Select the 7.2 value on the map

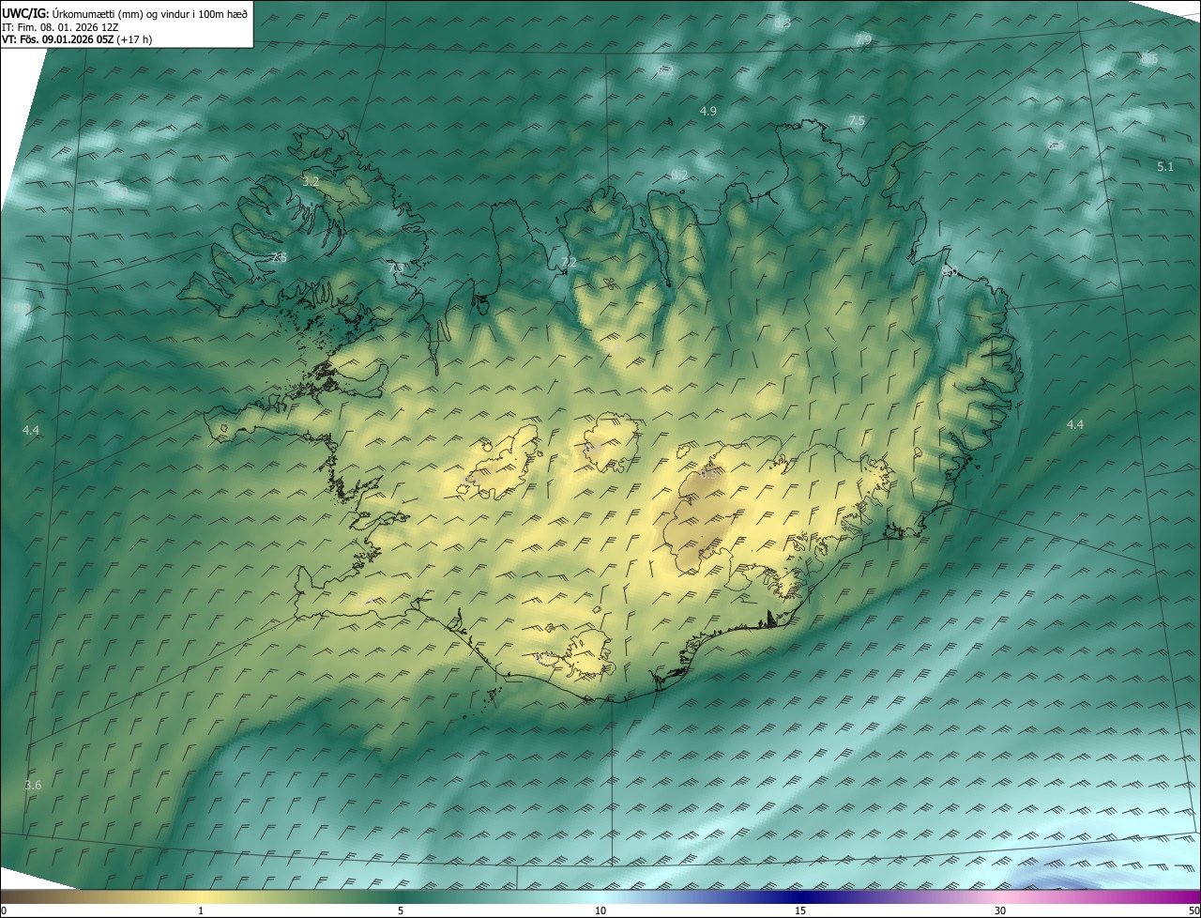coord(568,263)
